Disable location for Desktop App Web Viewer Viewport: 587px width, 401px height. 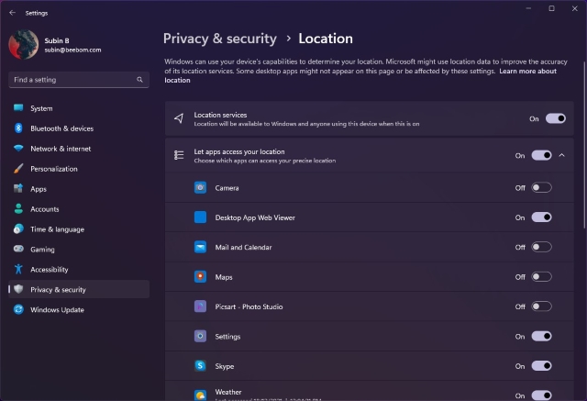(x=541, y=217)
